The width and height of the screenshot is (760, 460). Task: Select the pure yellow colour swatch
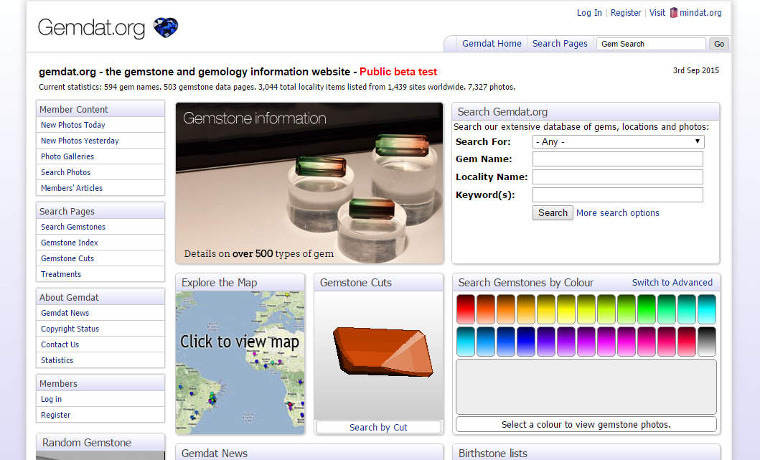coord(566,309)
